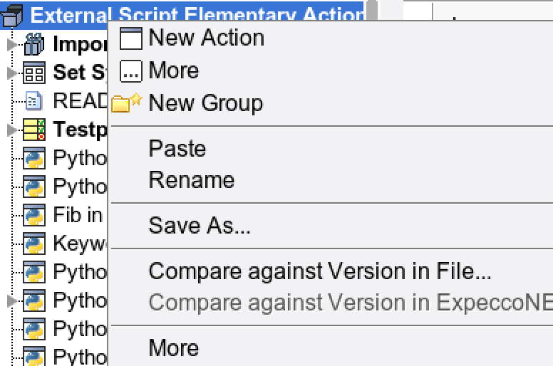Click the README document icon
Viewport: 553px width, 366px height.
(x=34, y=101)
